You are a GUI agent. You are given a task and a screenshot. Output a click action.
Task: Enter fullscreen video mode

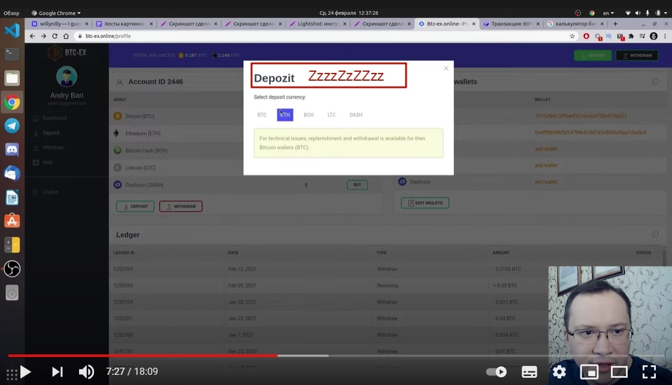coord(649,372)
